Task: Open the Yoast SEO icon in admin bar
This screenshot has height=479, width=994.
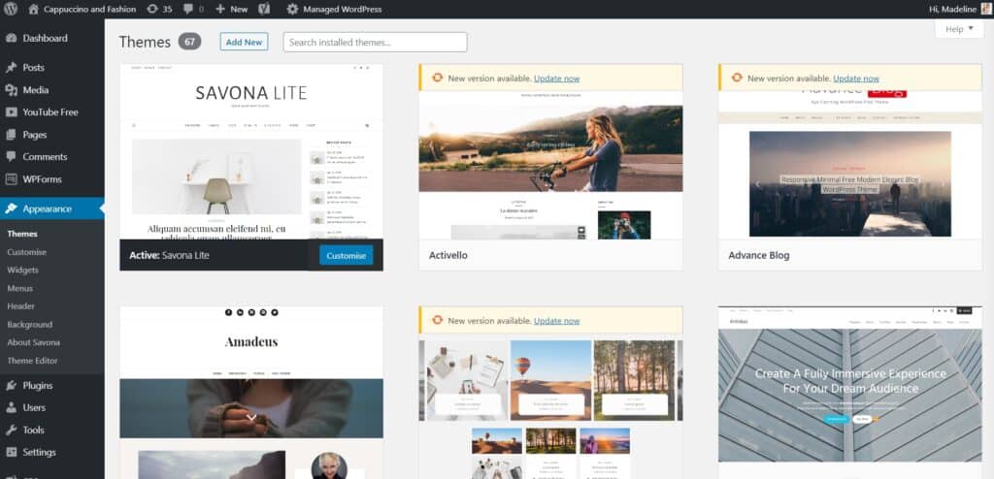Action: coord(265,9)
